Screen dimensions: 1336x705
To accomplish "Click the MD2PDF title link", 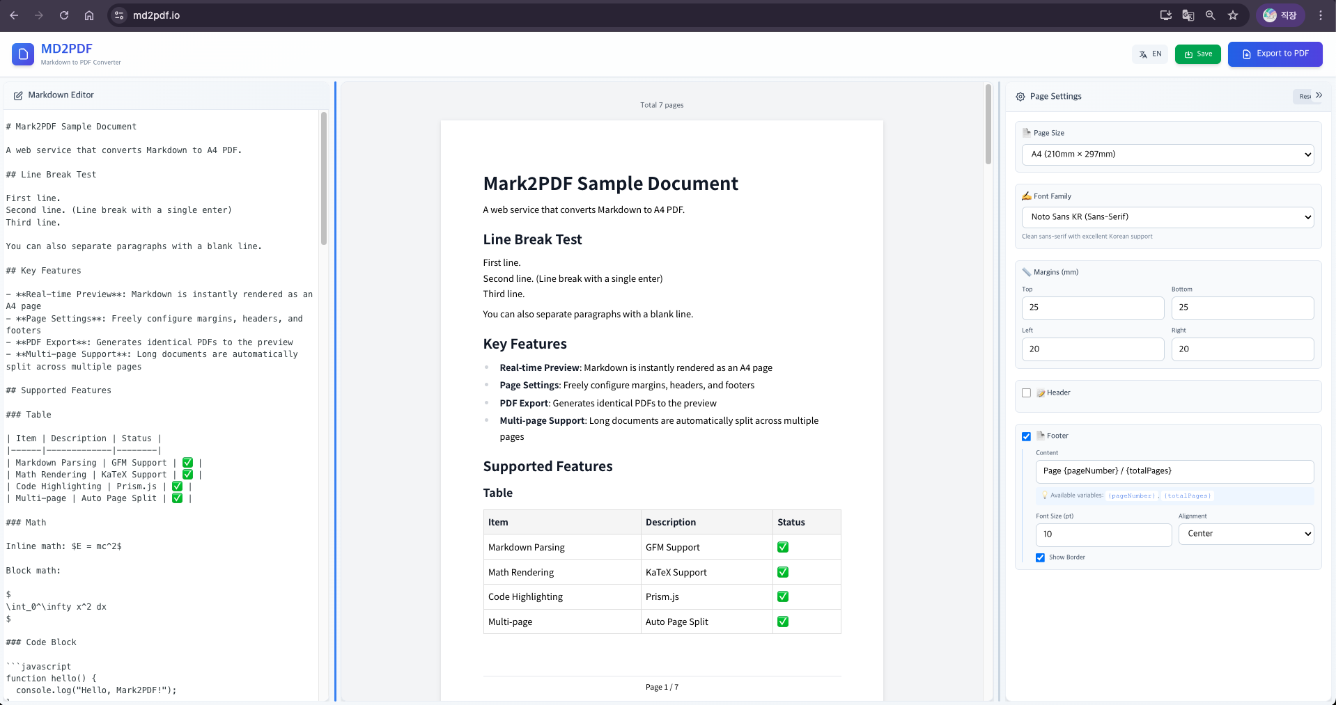I will (67, 49).
